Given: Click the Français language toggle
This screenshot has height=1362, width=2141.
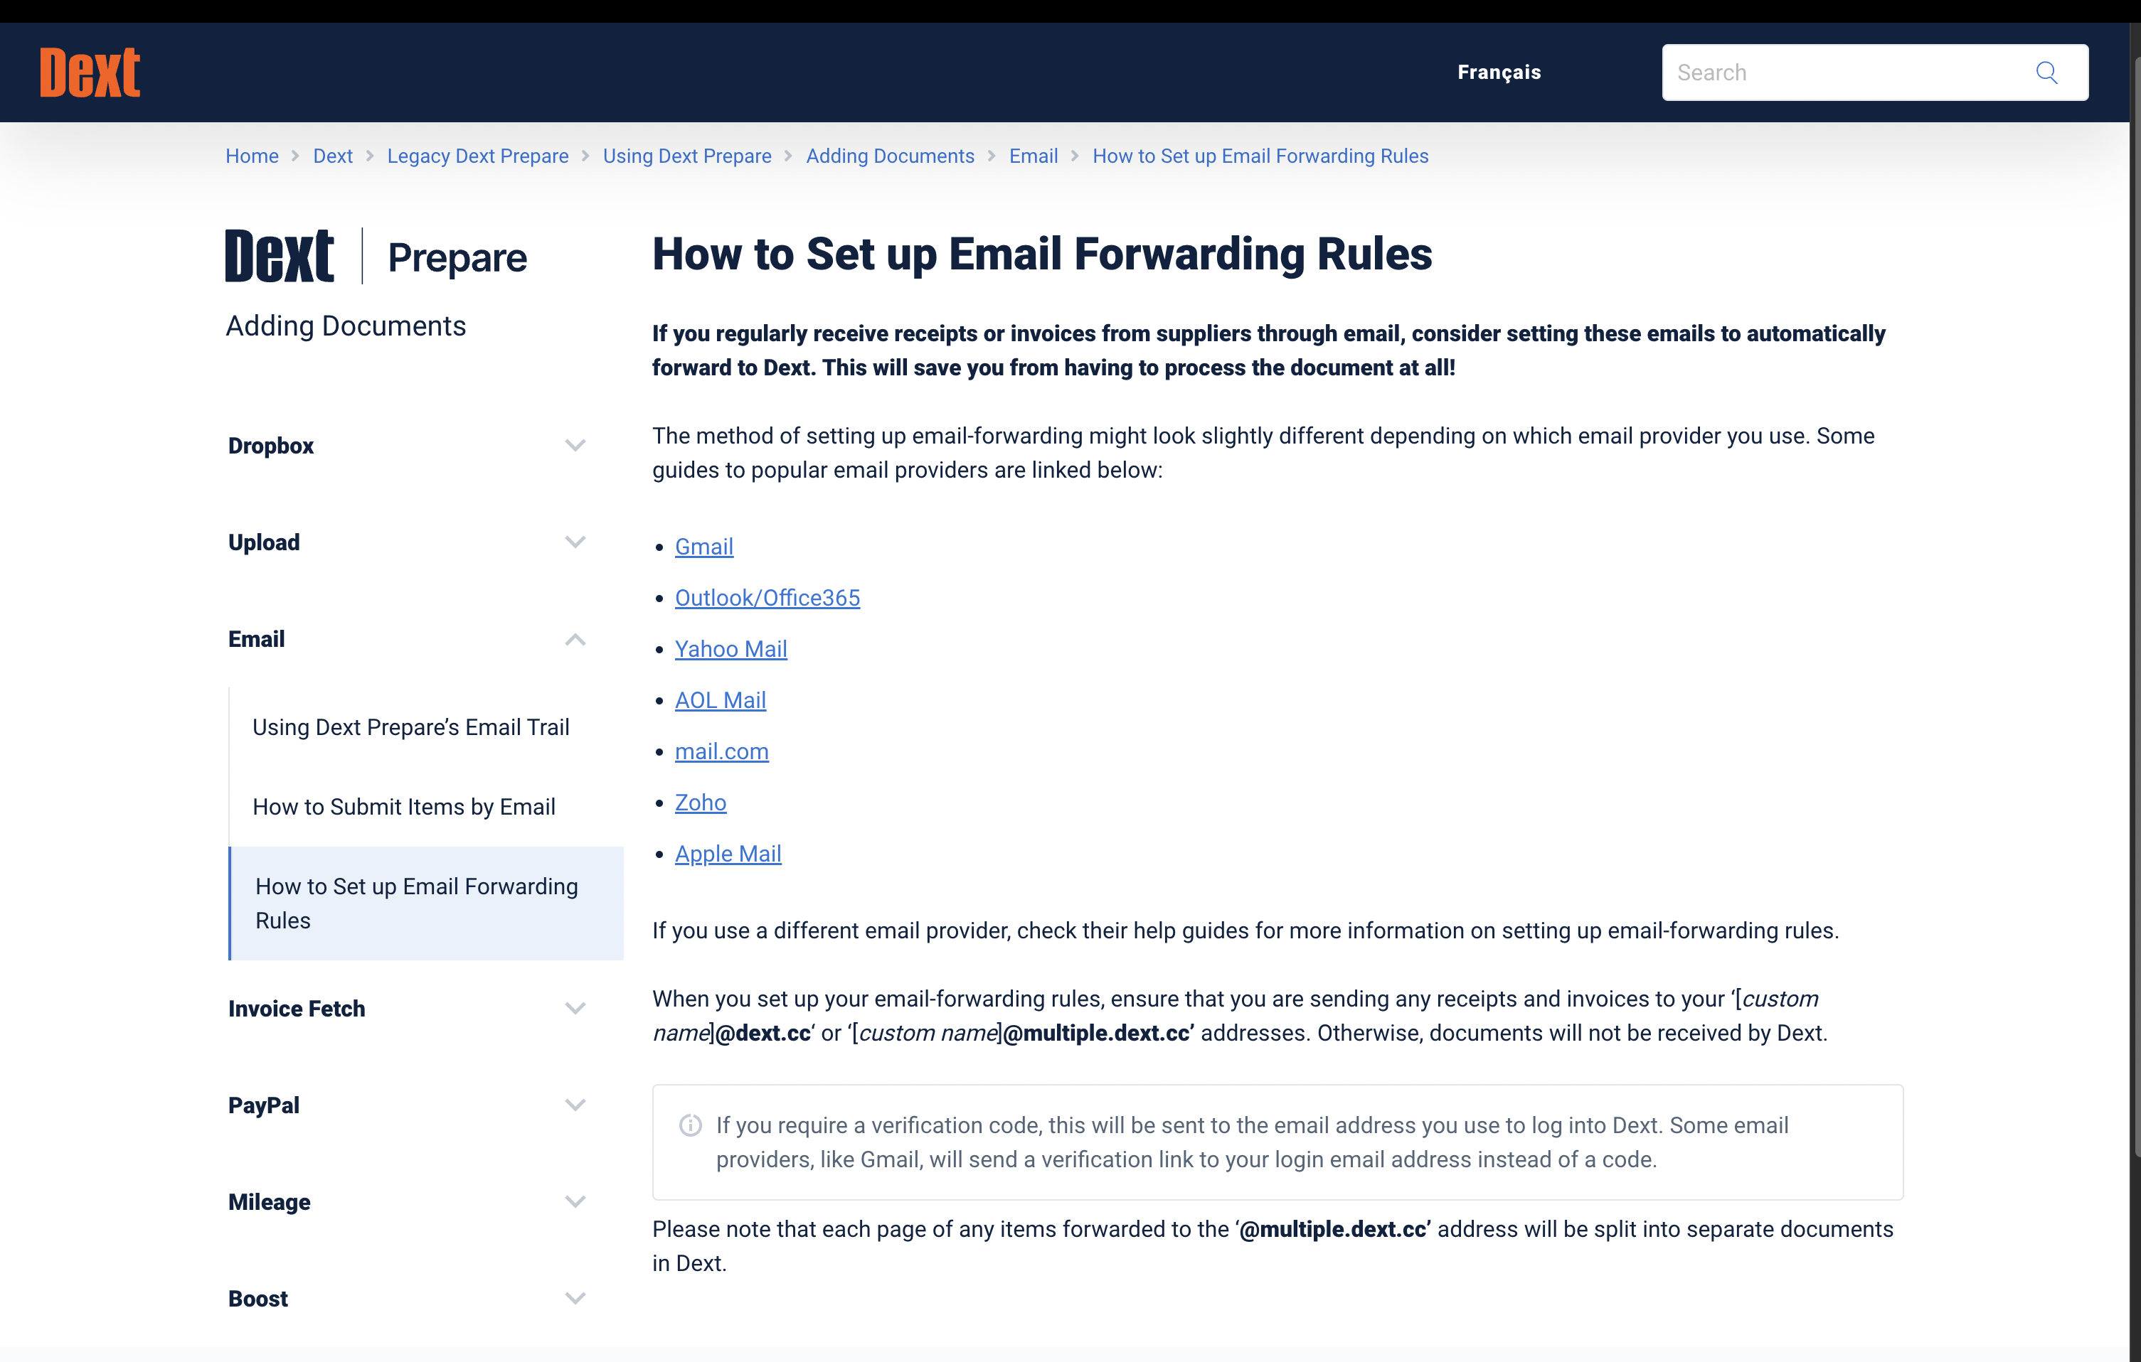Looking at the screenshot, I should click(1499, 72).
